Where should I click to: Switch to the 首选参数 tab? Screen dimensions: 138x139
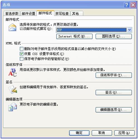pyautogui.click(x=12, y=14)
